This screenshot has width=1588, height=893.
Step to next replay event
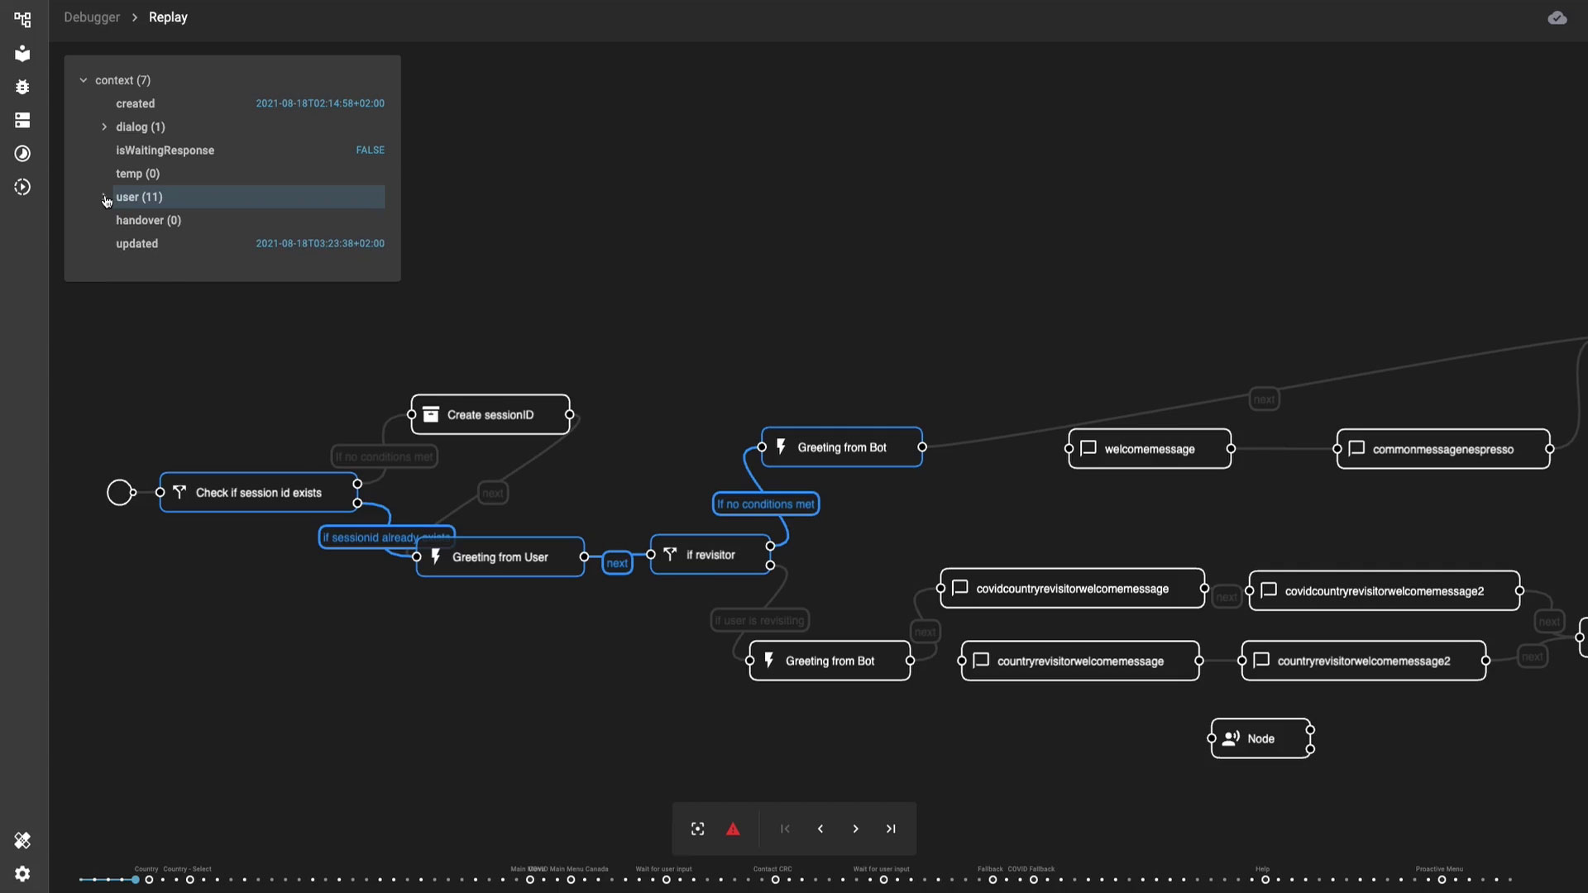coord(855,829)
